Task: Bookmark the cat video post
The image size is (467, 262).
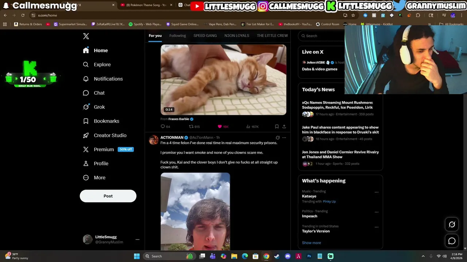Action: pos(277,127)
